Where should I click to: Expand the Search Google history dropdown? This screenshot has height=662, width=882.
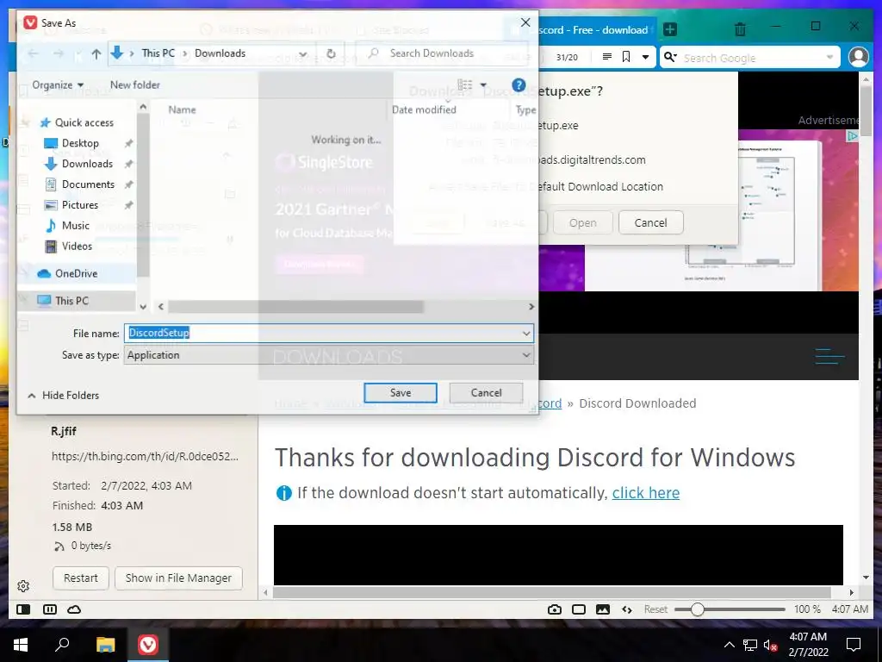(x=829, y=57)
